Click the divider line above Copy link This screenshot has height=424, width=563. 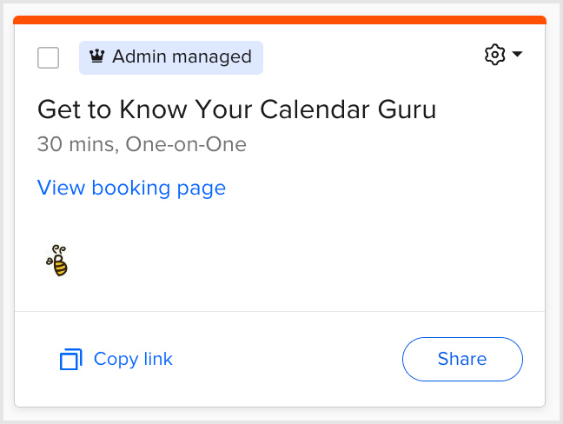pos(280,311)
